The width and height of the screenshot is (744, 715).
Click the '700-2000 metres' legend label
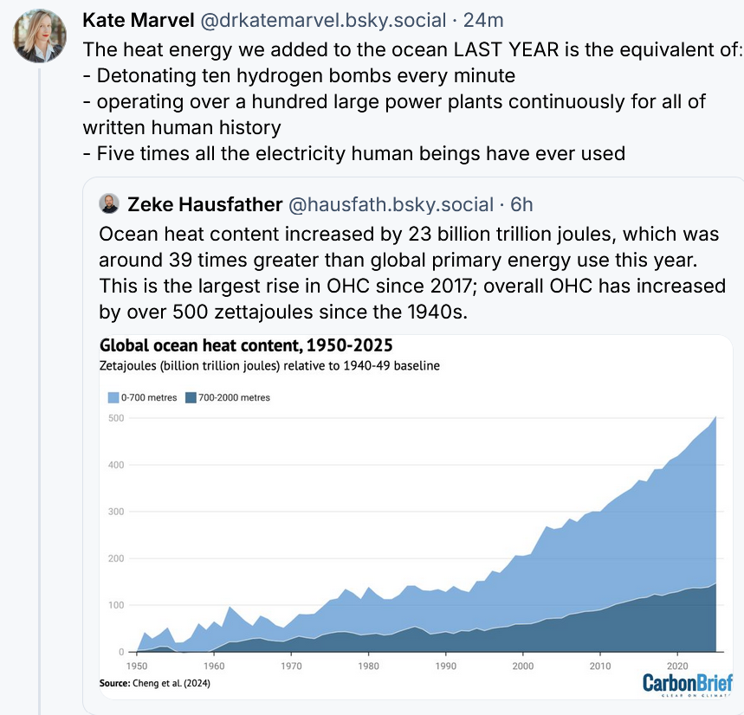(234, 398)
